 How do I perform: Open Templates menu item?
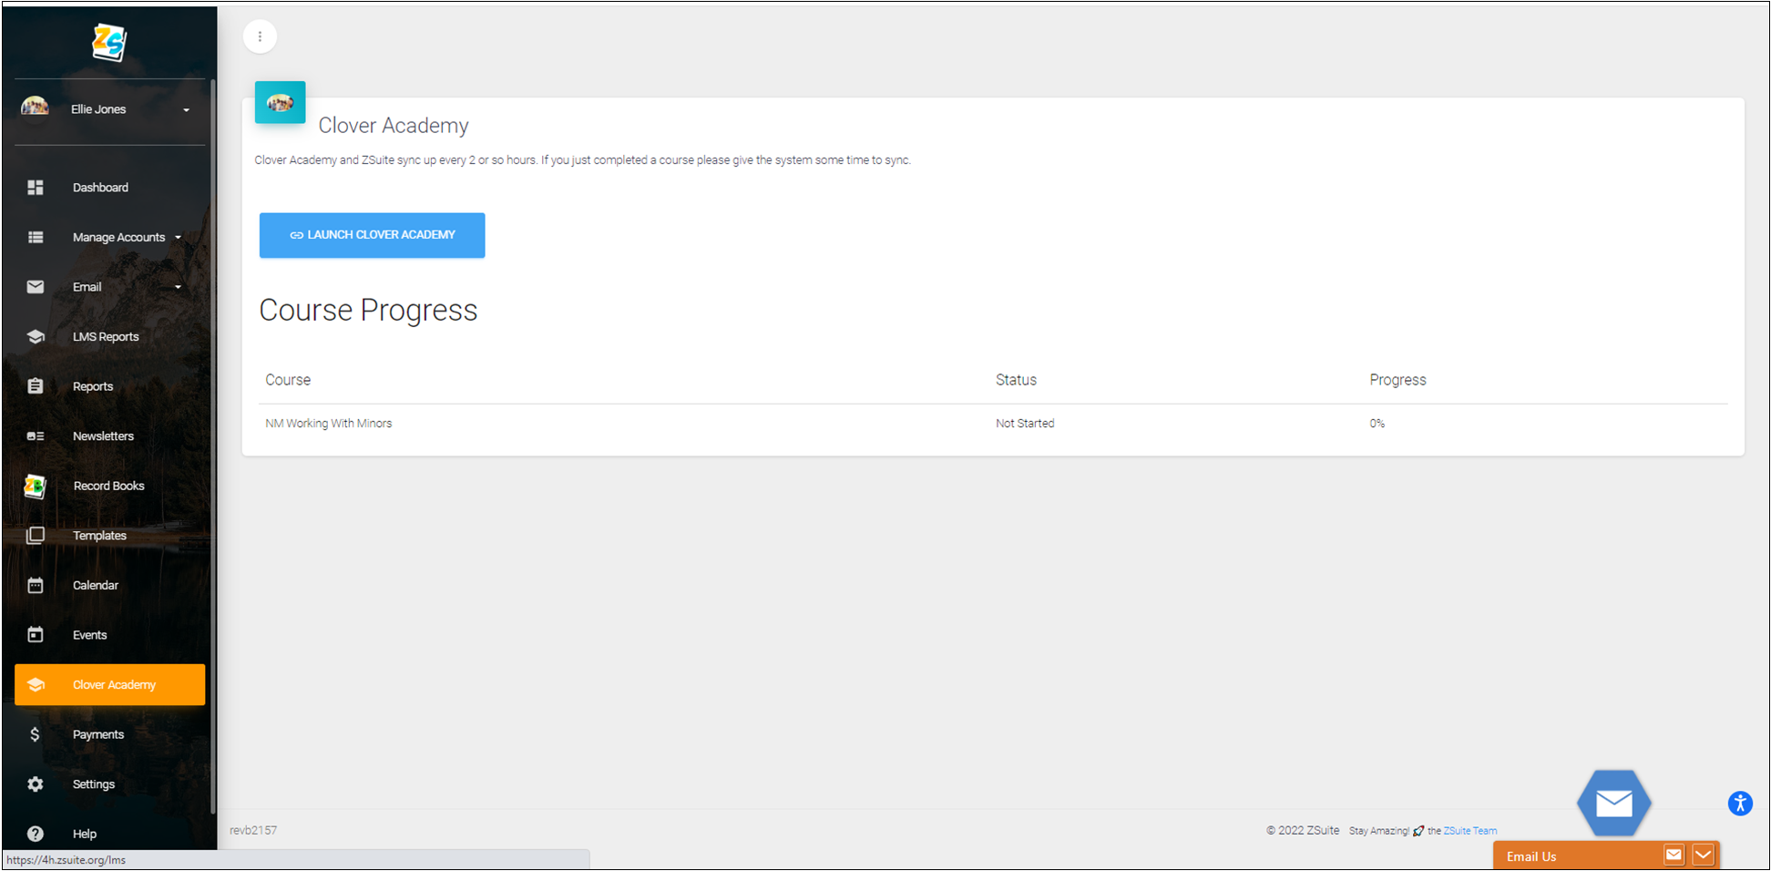pyautogui.click(x=99, y=536)
